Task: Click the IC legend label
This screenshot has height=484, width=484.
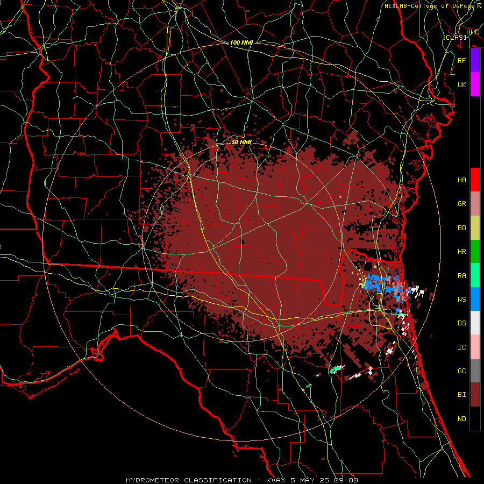Action: [461, 347]
